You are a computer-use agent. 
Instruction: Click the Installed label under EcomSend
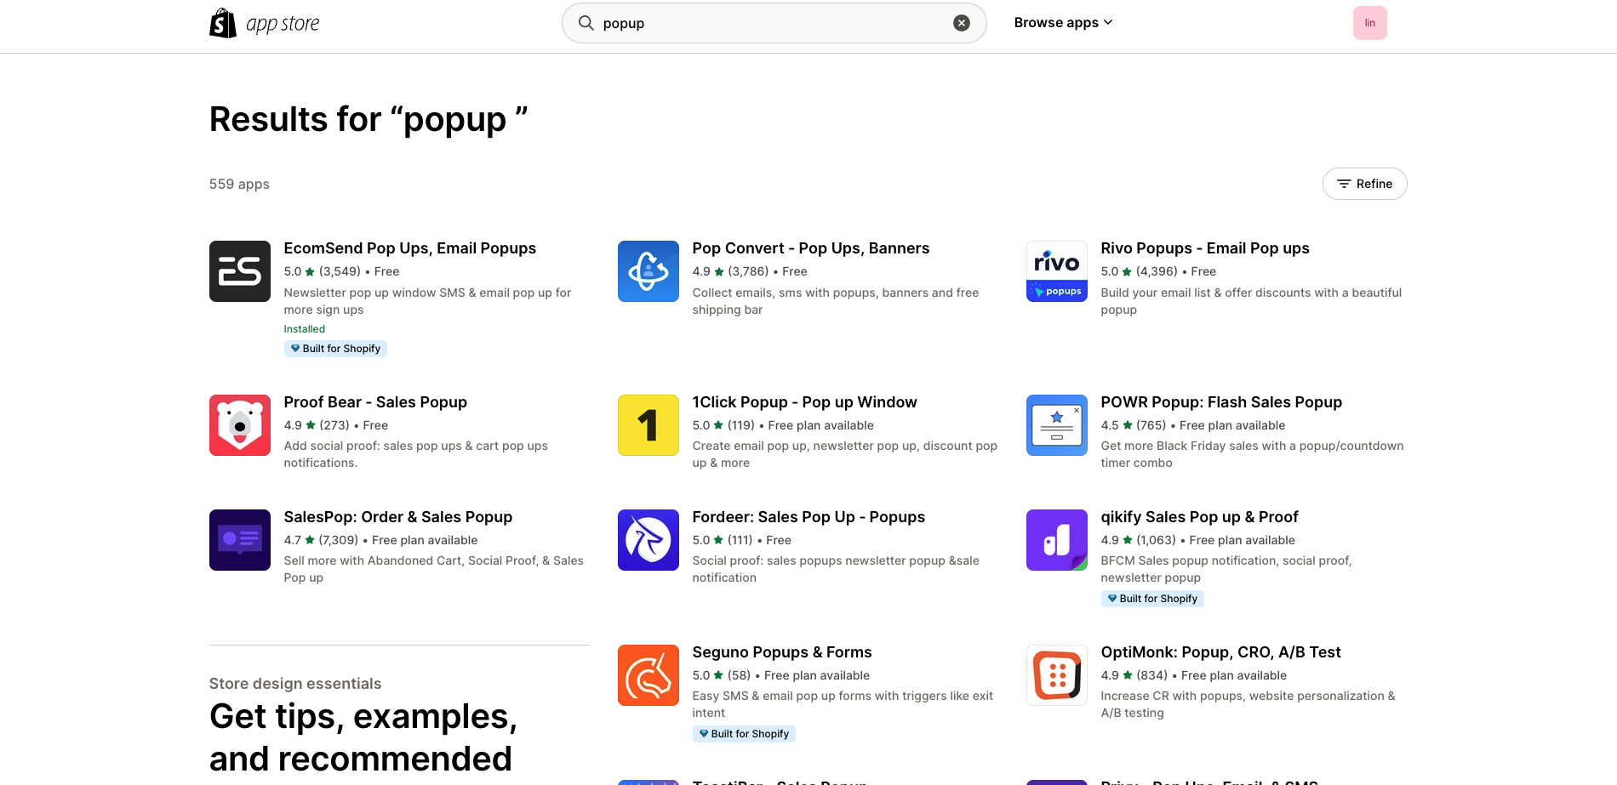point(305,329)
